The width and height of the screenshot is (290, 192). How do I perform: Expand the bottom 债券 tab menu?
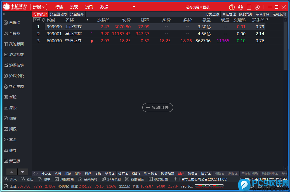click(123, 174)
